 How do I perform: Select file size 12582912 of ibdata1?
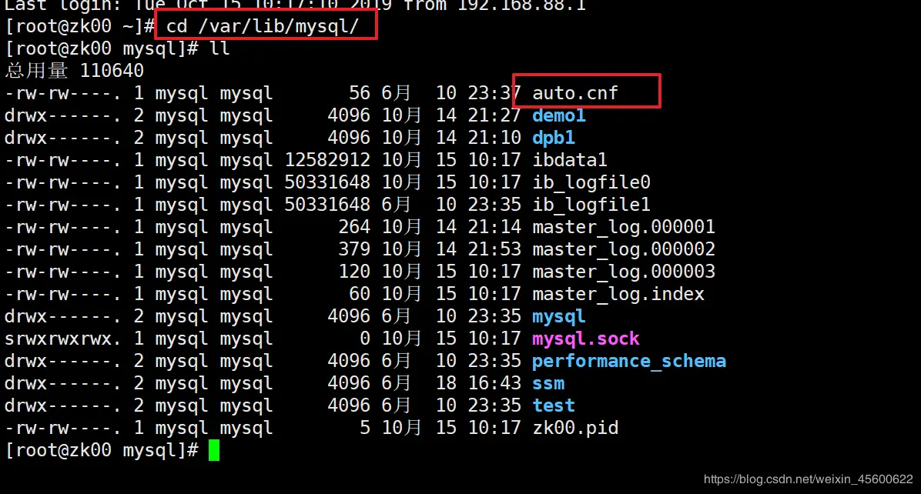click(327, 159)
